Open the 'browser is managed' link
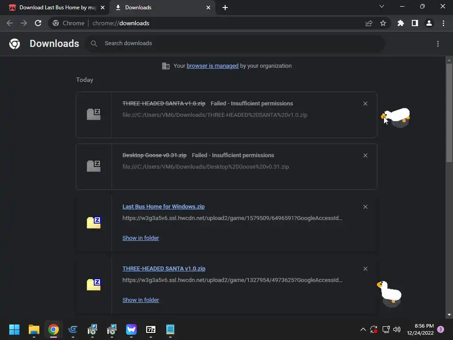453x340 pixels. click(x=212, y=66)
